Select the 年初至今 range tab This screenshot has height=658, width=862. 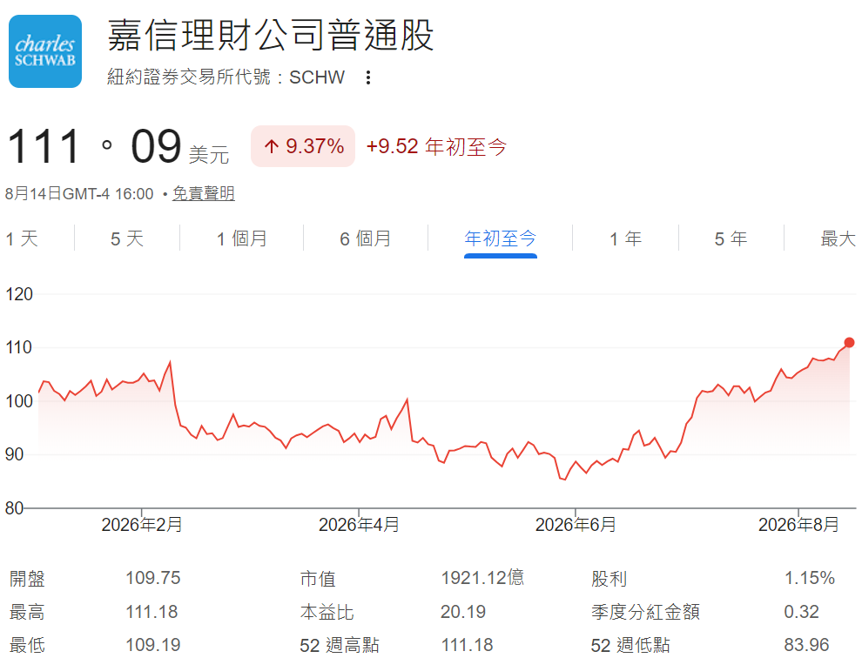click(x=501, y=238)
